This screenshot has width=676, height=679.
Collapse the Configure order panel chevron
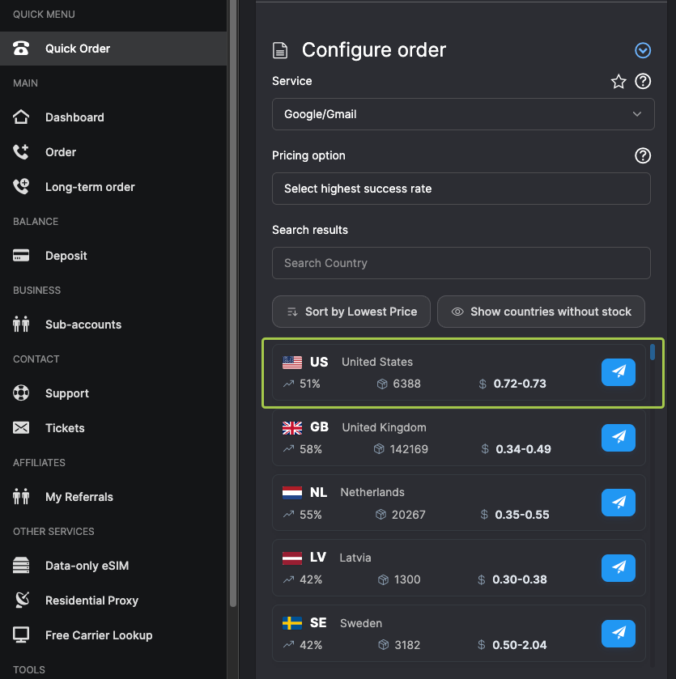643,51
